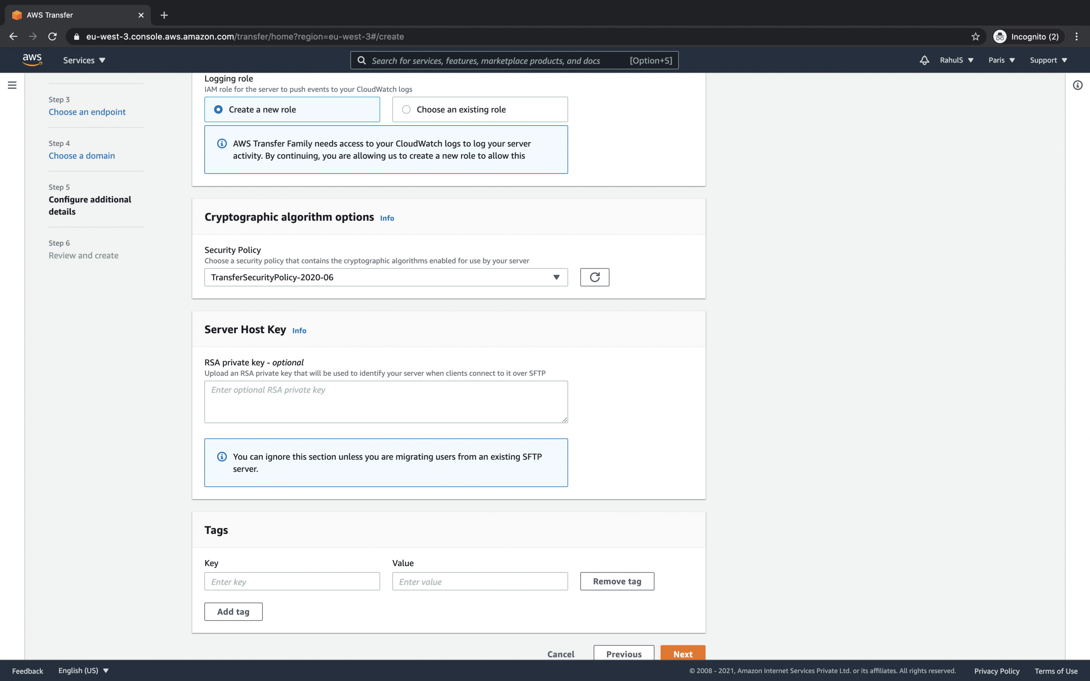The height and width of the screenshot is (681, 1090).
Task: Change the English (US) language setting
Action: click(83, 670)
